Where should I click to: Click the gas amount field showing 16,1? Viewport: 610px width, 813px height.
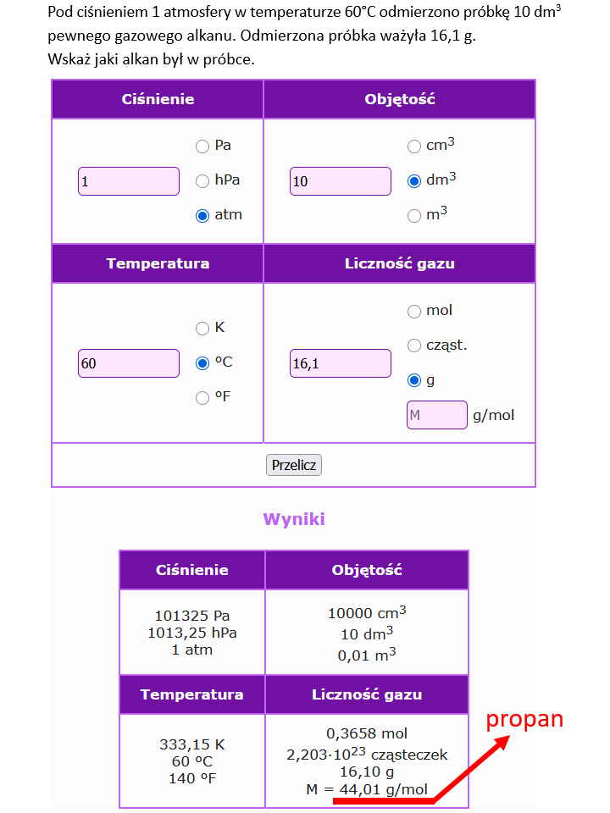pos(341,363)
